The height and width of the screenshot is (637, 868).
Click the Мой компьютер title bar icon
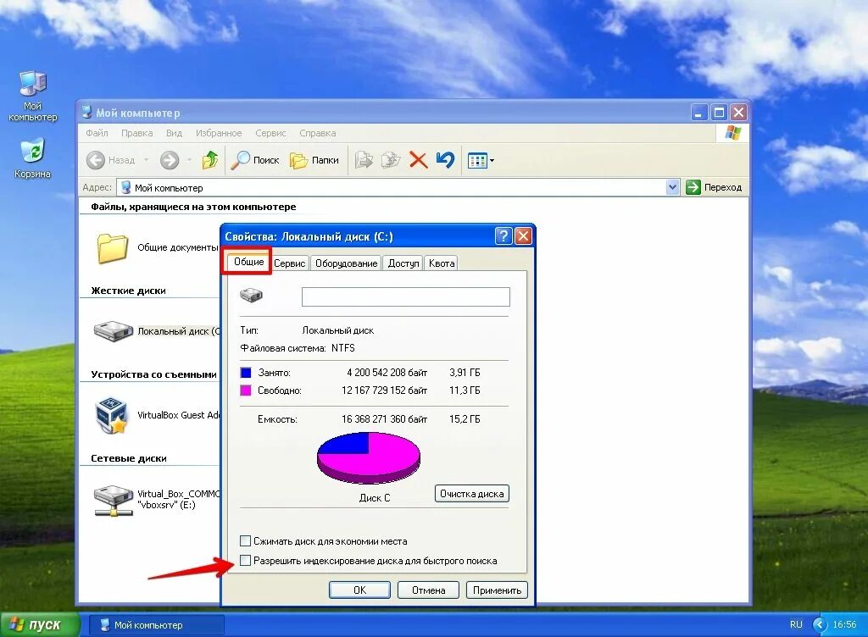point(87,113)
